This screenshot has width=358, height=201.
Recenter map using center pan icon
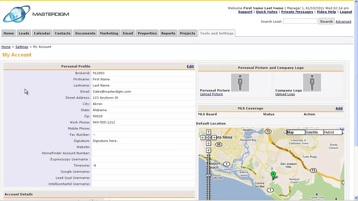pos(208,138)
